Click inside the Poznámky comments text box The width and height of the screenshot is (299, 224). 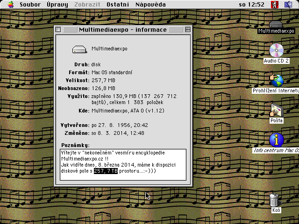(x=123, y=165)
